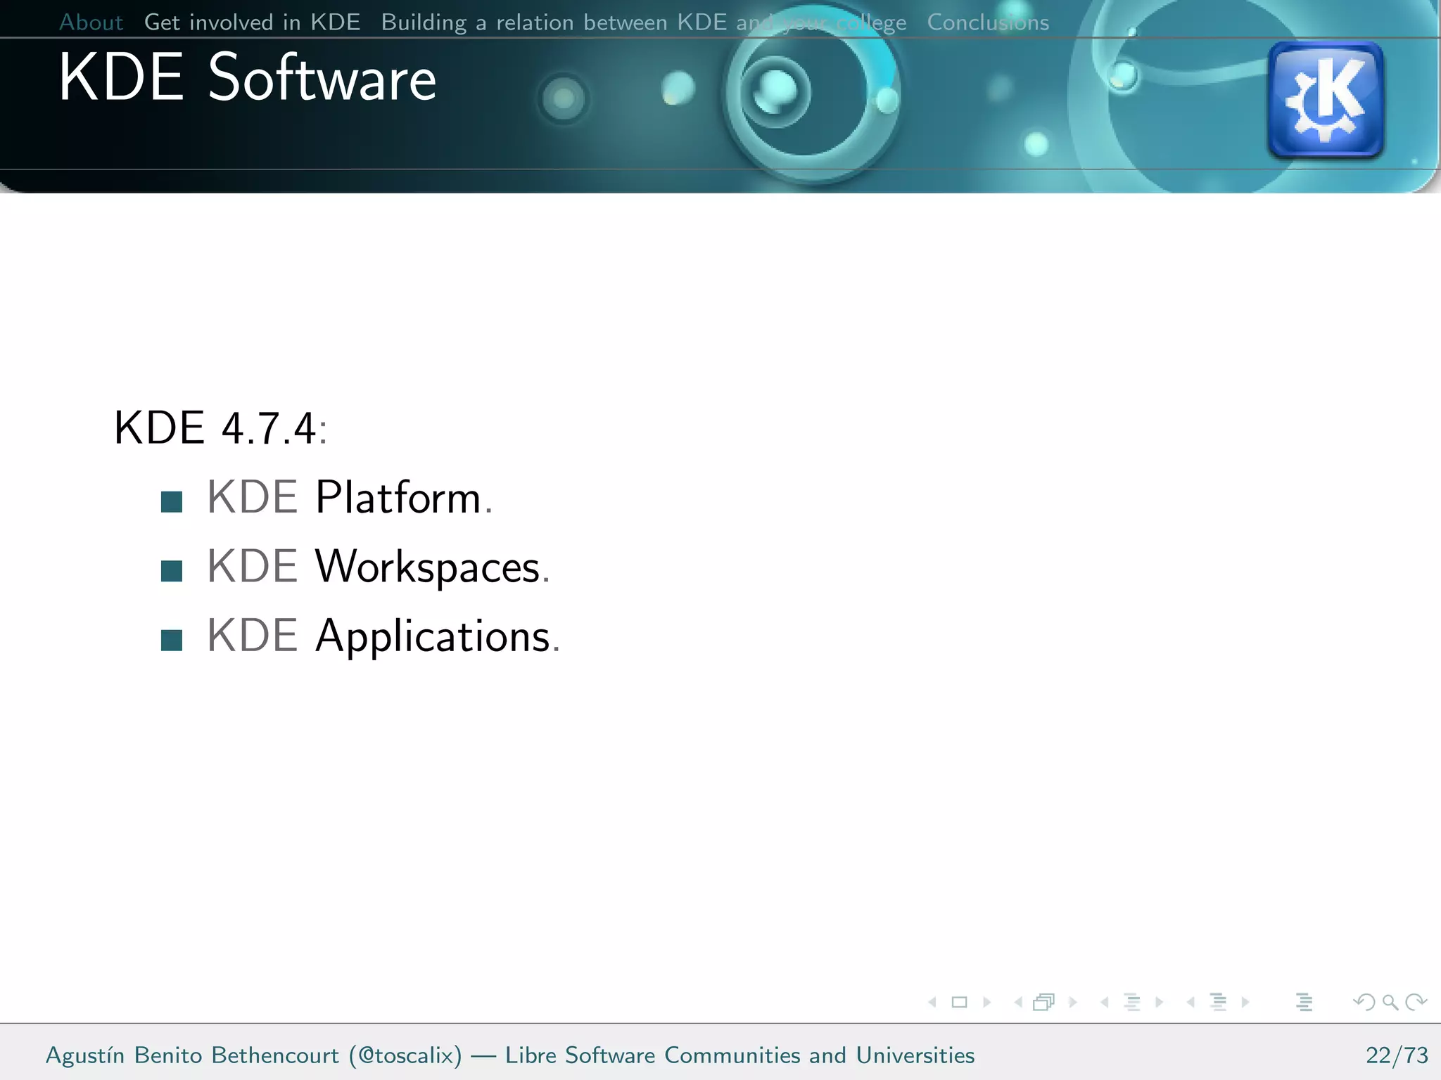1441x1080 pixels.
Task: Click the presentation outline icon
Action: (x=1304, y=1002)
